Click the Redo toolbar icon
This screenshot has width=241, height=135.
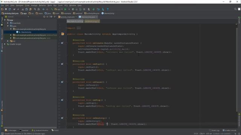pos(18,9)
